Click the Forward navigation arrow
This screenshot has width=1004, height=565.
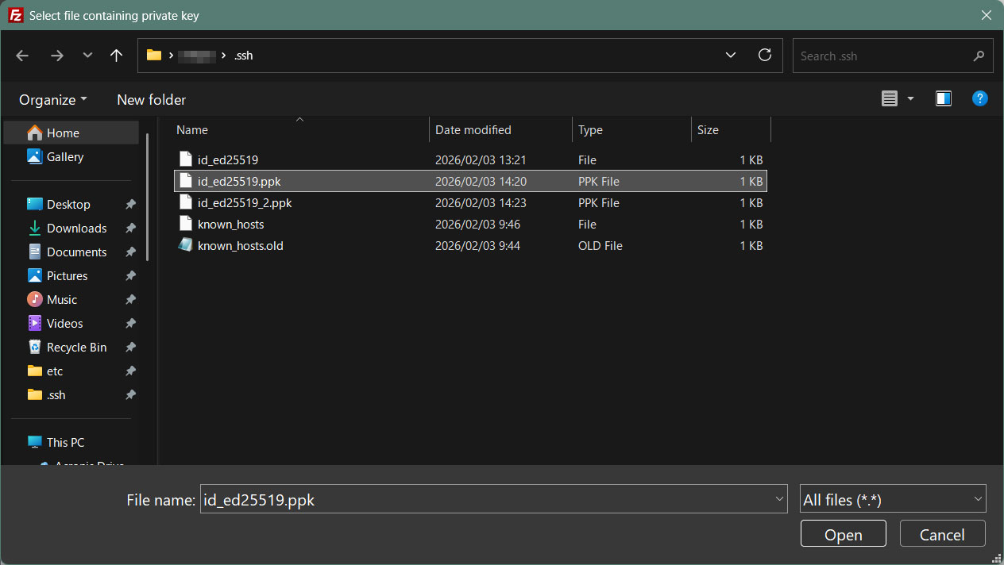click(56, 56)
